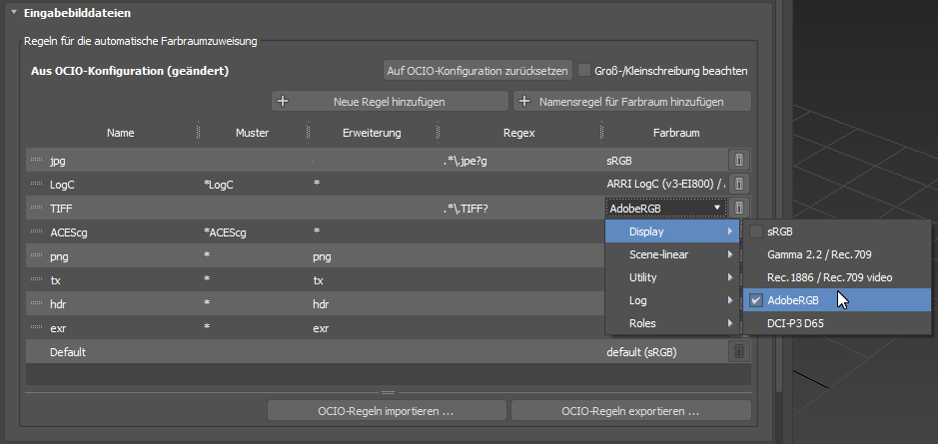Expand the Scene-linear submenu

(x=671, y=254)
